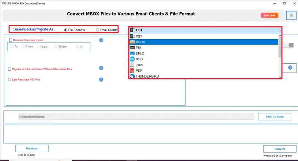Click info icon in the right panel
This screenshot has height=161, width=298.
pos(290,67)
